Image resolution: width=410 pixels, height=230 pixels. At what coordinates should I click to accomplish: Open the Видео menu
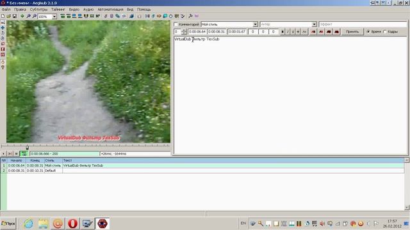[74, 10]
